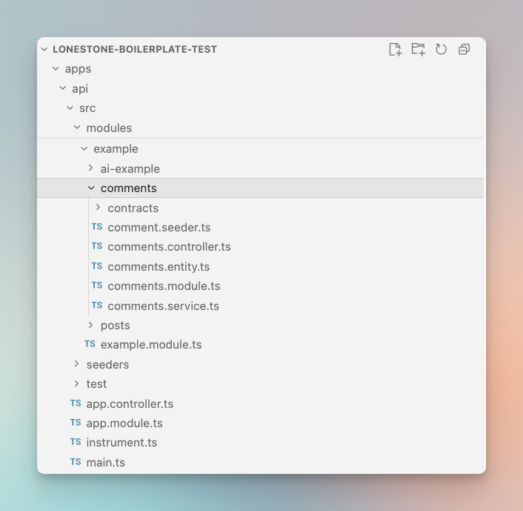Open comments.service.ts file
Image resolution: width=523 pixels, height=511 pixels.
[163, 306]
